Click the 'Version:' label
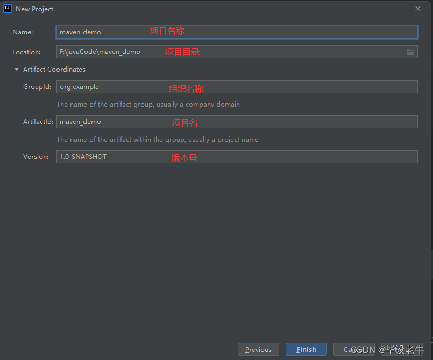This screenshot has height=360, width=433. 36,157
